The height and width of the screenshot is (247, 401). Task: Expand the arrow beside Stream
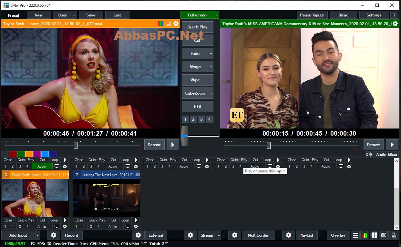tap(219, 235)
